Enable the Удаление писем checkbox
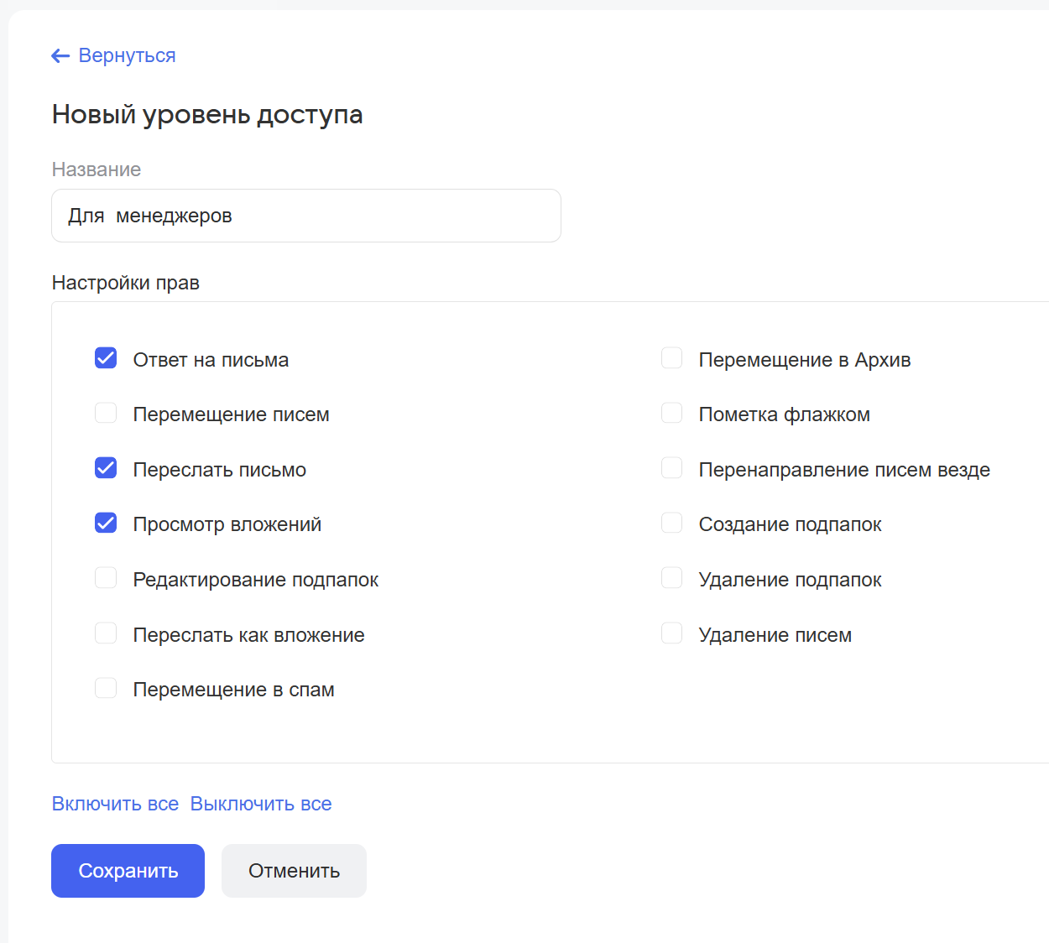Screen dimensions: 1049x943 point(671,633)
